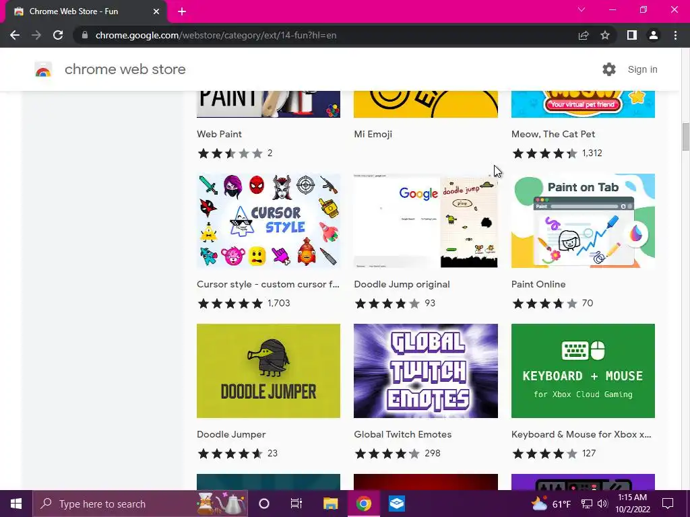690x517 pixels.
Task: Click the Global Twitch Emotes thumbnail
Action: pyautogui.click(x=426, y=371)
